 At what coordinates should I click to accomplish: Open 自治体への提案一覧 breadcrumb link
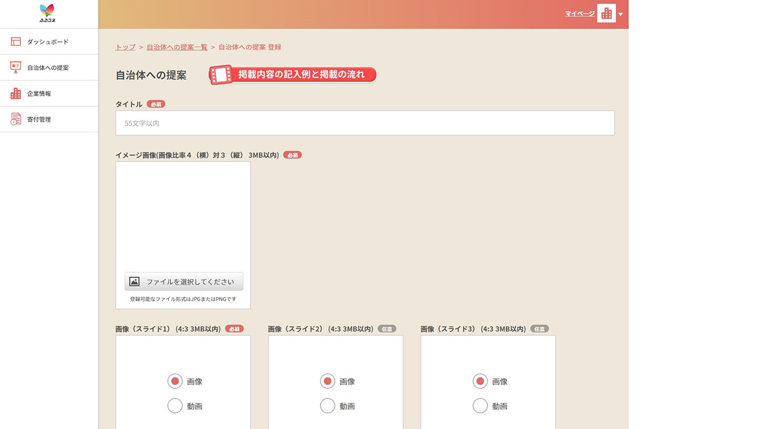[x=177, y=47]
